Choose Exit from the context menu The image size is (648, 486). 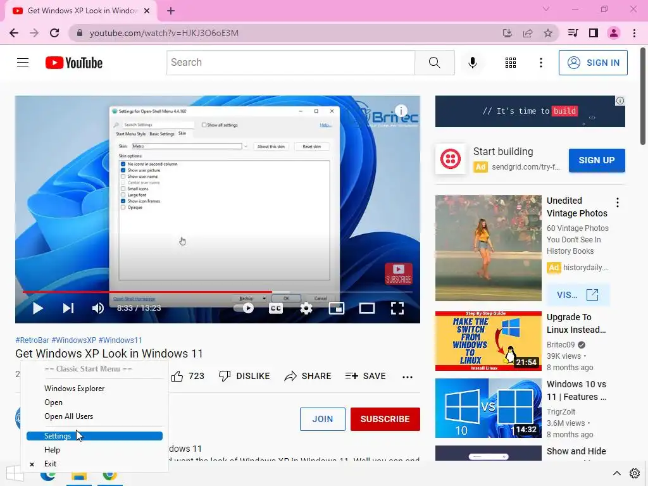95,464
